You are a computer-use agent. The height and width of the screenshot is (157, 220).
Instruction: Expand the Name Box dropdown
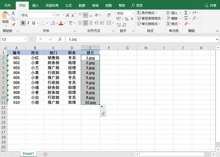[25, 39]
